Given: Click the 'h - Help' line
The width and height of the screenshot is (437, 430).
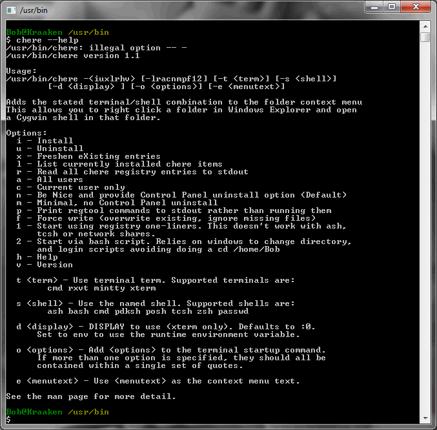Looking at the screenshot, I should coord(37,257).
